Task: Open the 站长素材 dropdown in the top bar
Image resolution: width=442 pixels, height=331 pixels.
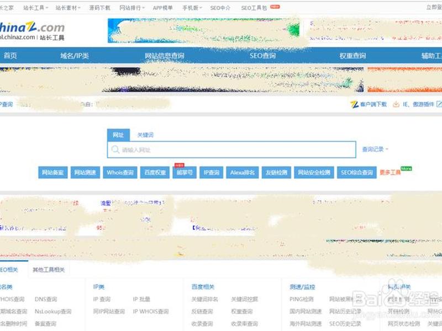Action: click(68, 8)
